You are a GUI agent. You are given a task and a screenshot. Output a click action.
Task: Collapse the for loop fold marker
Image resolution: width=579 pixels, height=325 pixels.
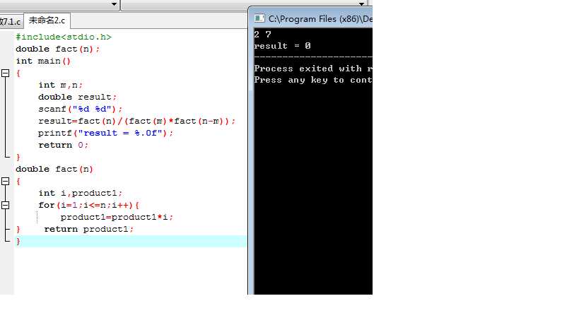pyautogui.click(x=5, y=205)
